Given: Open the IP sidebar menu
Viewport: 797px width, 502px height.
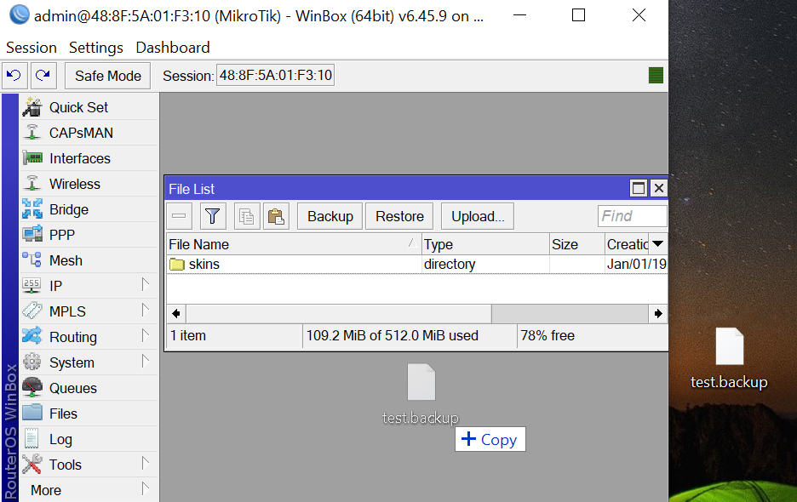Looking at the screenshot, I should [x=89, y=286].
